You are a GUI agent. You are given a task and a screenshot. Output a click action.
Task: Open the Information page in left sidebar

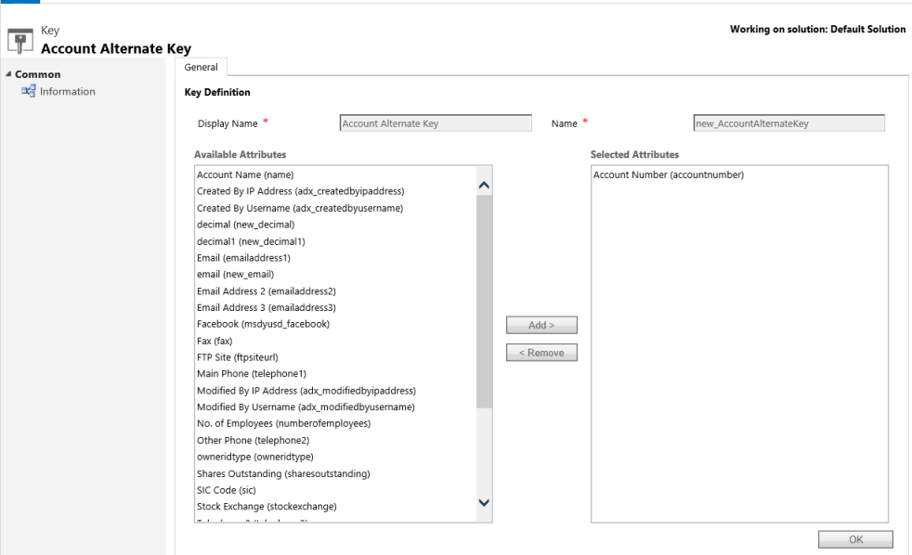click(x=66, y=91)
